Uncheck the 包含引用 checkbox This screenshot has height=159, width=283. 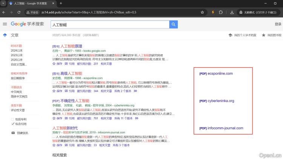(13, 124)
